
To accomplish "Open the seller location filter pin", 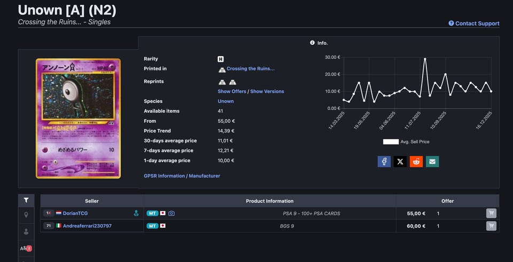I will tap(26, 215).
